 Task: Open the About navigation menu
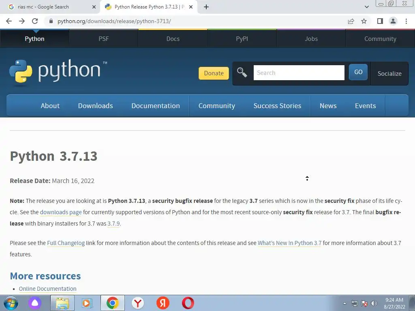[x=50, y=106]
